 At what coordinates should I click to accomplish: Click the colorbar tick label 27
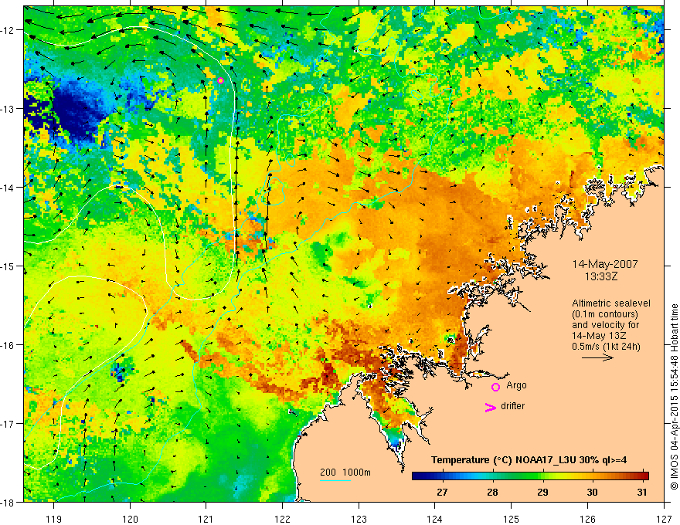[442, 492]
